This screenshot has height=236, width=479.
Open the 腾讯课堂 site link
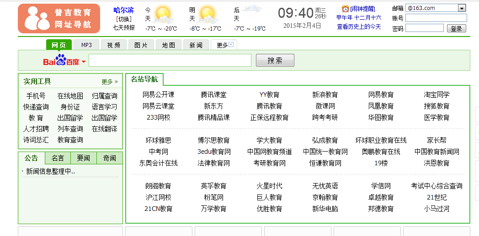pyautogui.click(x=214, y=95)
